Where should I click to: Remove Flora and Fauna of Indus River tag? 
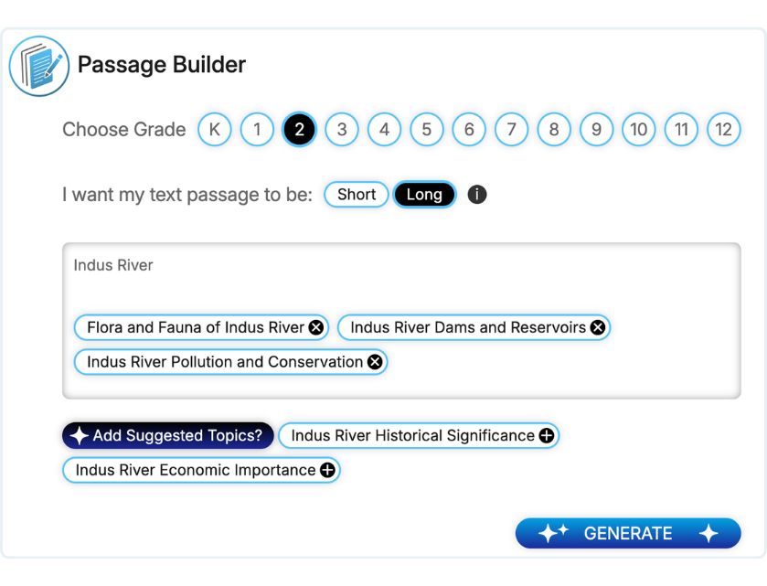(x=315, y=327)
